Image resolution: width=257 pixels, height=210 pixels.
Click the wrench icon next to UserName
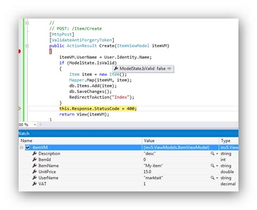coord(35,178)
